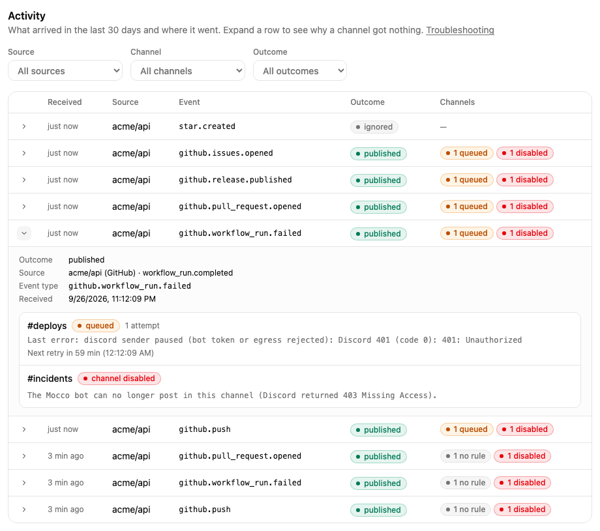Click the star.created event name
600x531 pixels.
[207, 126]
